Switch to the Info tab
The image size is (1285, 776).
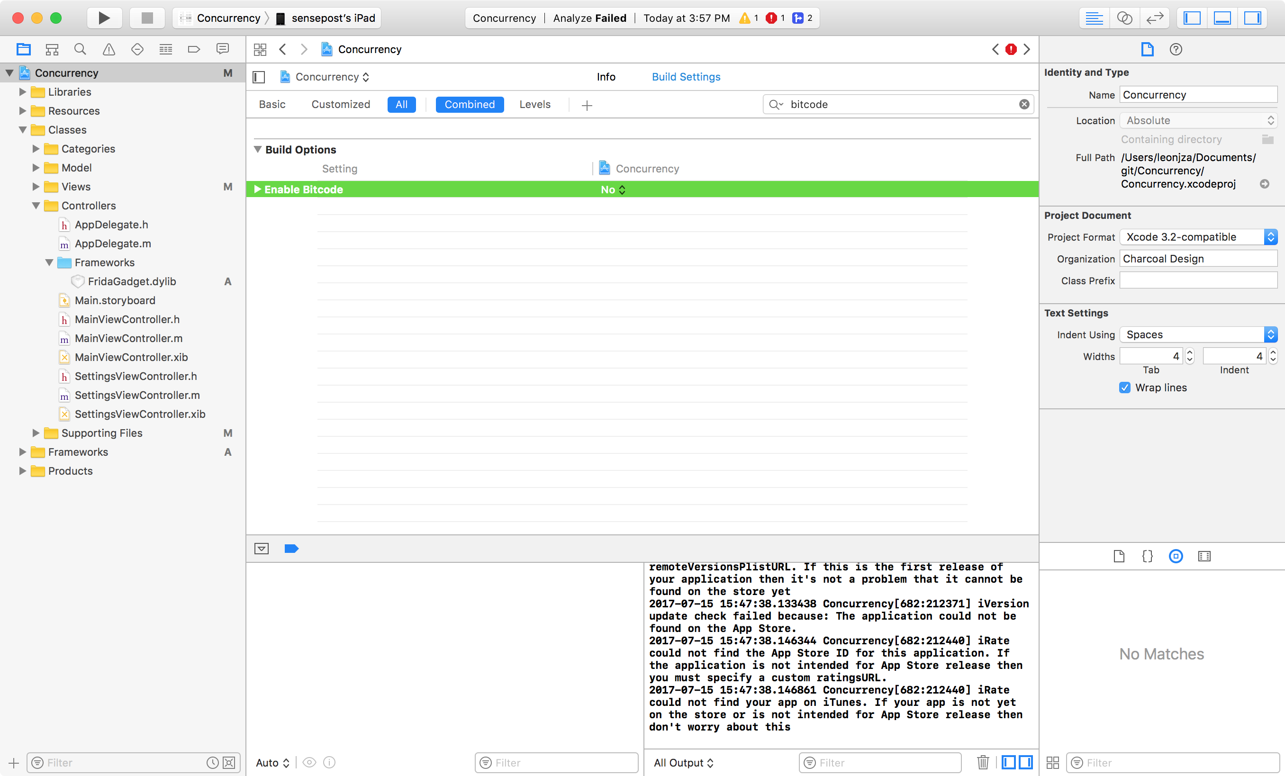pyautogui.click(x=606, y=77)
